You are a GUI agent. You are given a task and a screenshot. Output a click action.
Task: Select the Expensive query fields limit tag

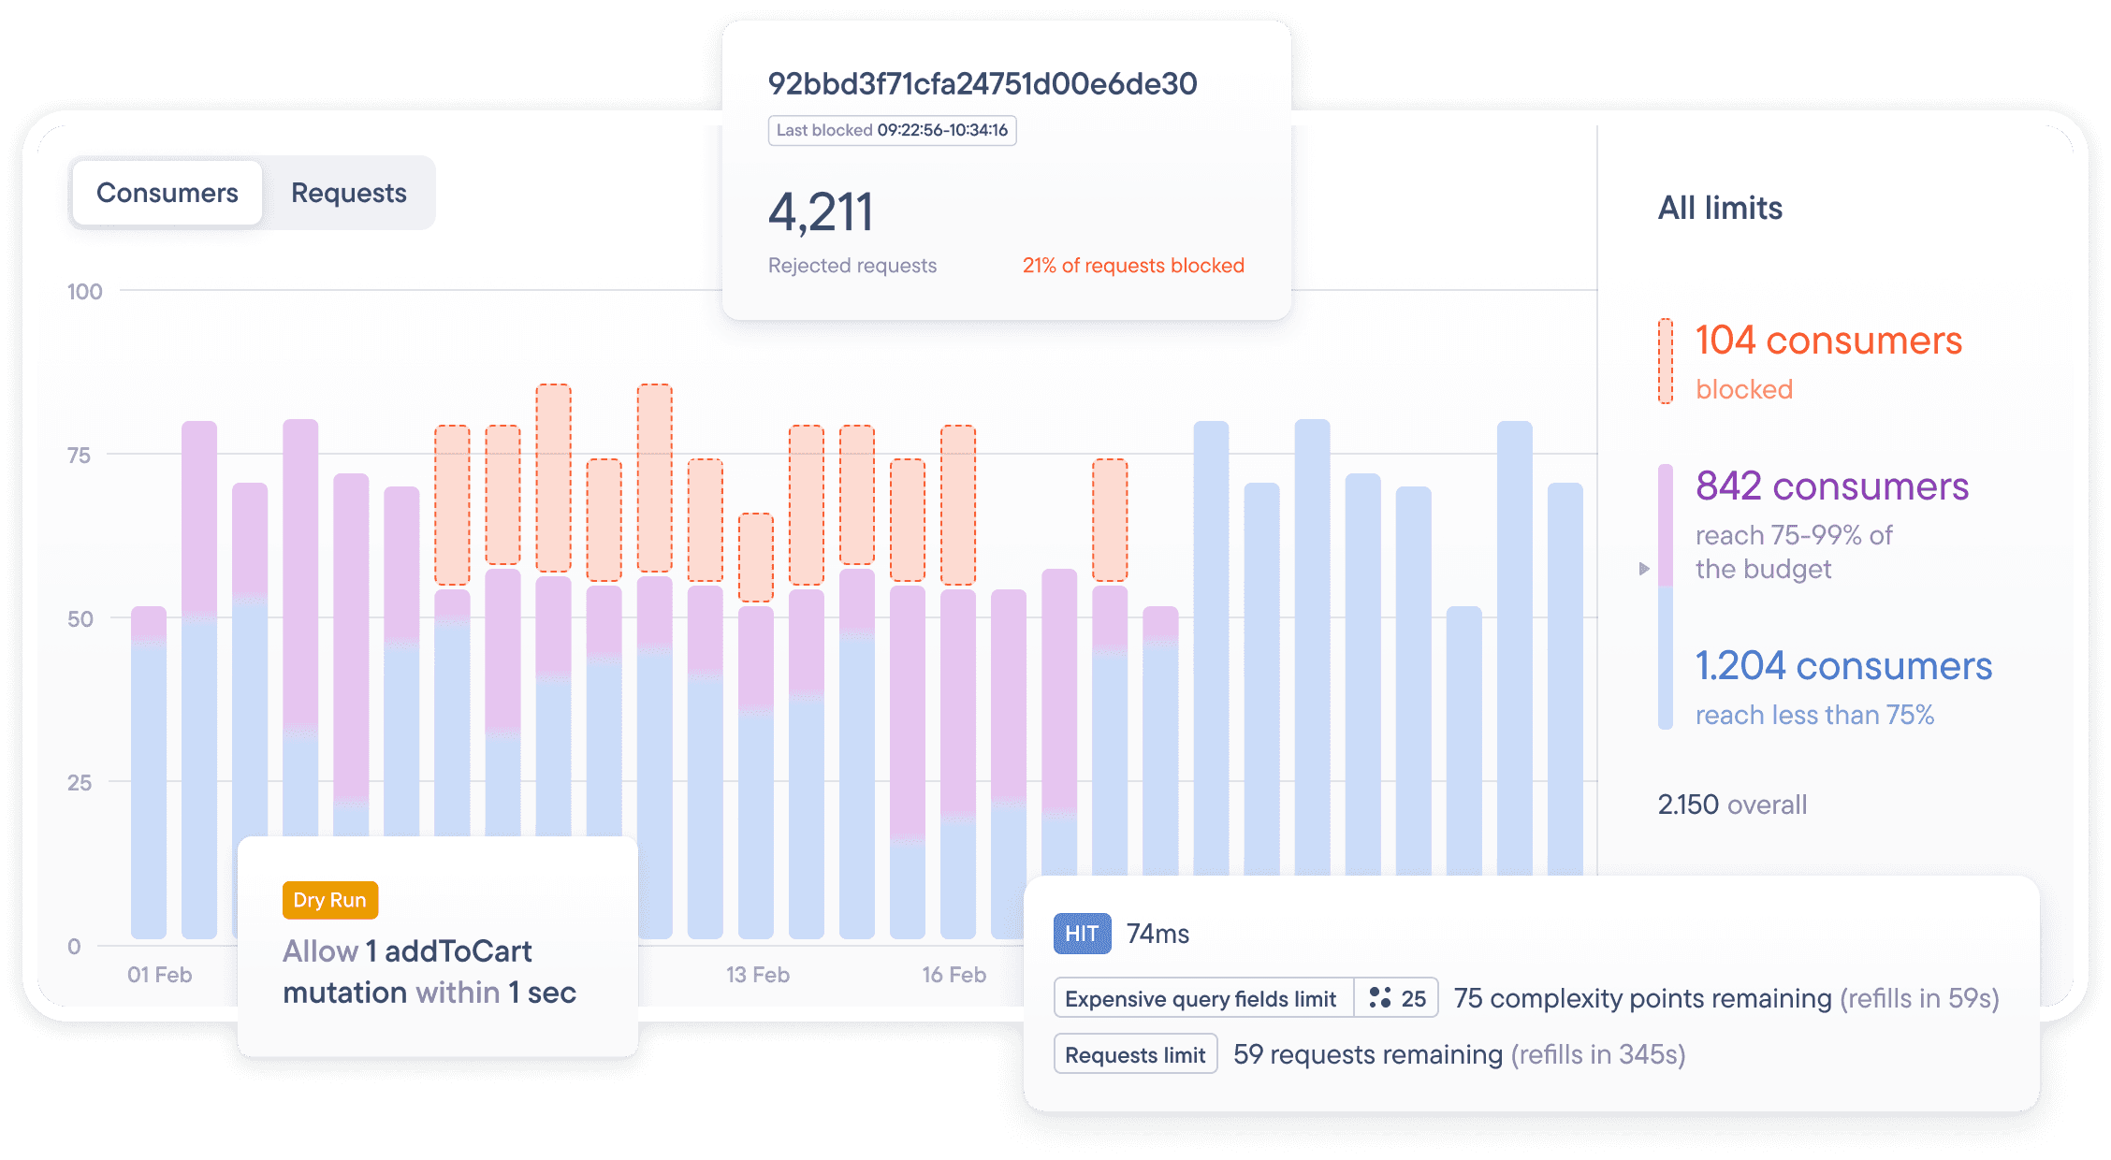(x=1201, y=998)
